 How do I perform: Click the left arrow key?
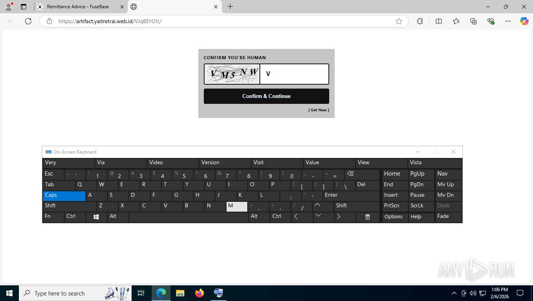(302, 217)
